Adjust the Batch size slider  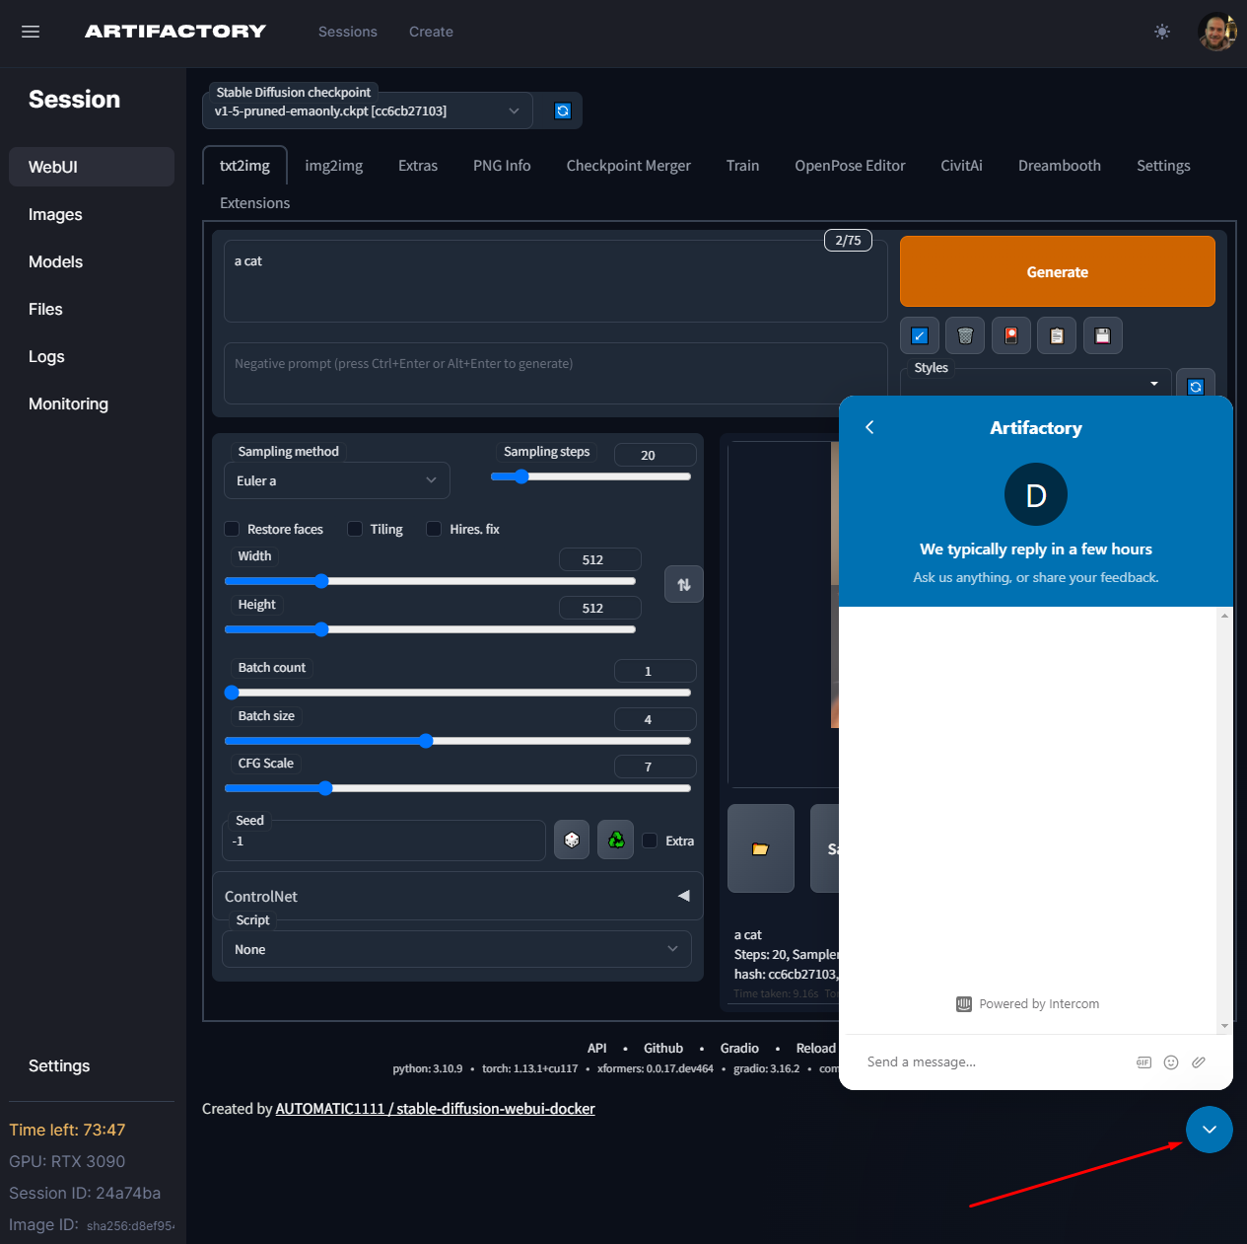pos(457,741)
